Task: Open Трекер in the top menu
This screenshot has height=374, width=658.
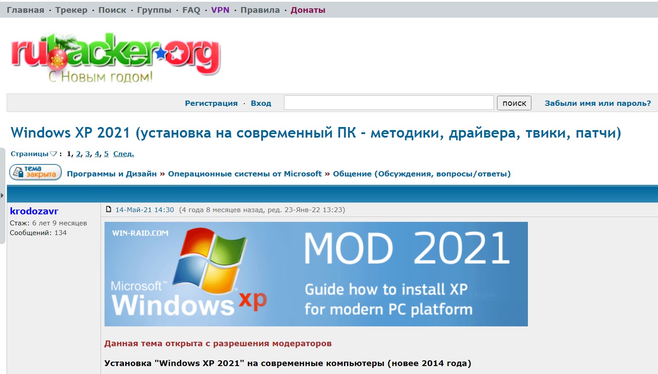Action: 71,10
